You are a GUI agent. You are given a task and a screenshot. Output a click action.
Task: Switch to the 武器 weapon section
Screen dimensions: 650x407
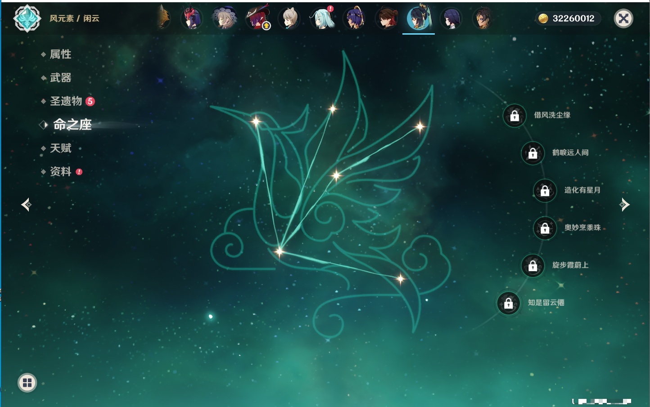click(x=60, y=78)
